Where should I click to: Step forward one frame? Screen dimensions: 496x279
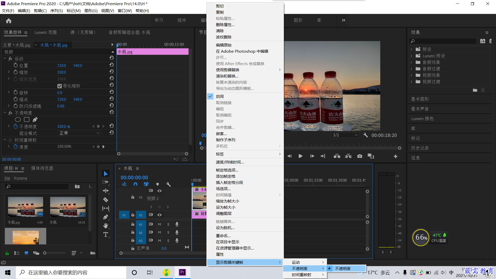[312, 156]
